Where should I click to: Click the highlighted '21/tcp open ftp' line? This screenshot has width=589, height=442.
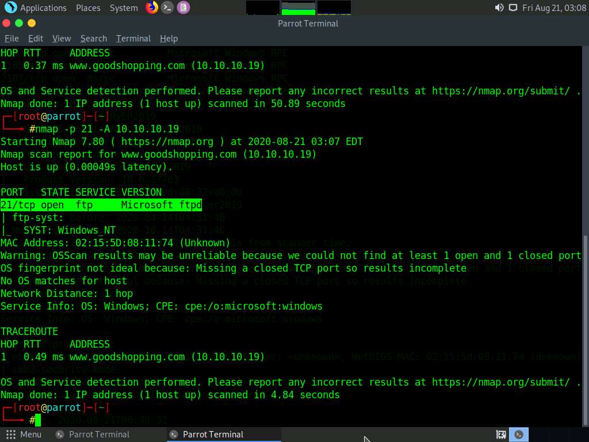tap(101, 205)
